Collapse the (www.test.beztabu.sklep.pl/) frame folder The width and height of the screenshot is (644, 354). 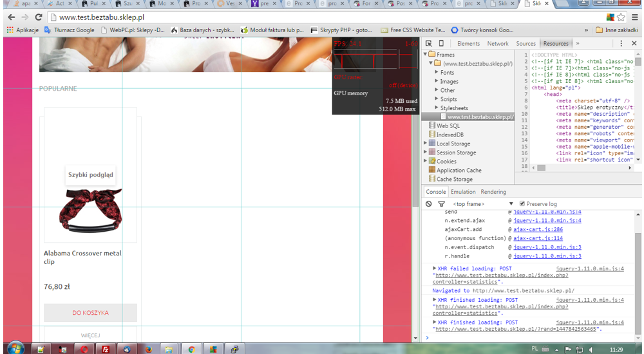point(431,63)
